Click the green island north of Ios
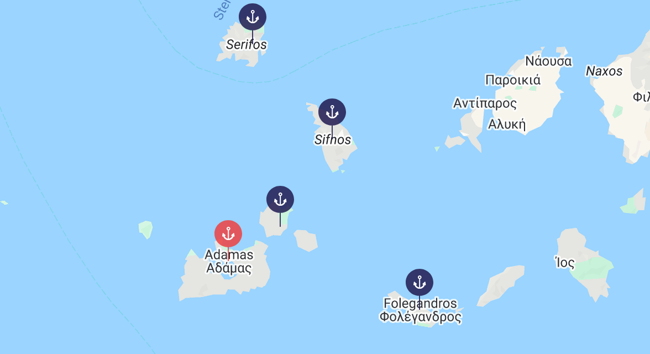 point(635,202)
